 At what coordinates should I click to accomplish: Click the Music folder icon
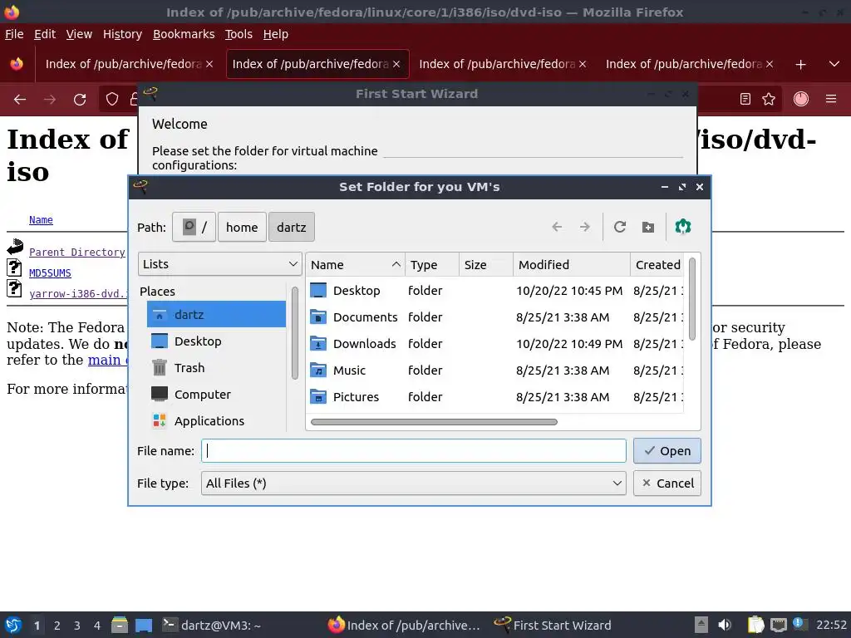click(318, 370)
